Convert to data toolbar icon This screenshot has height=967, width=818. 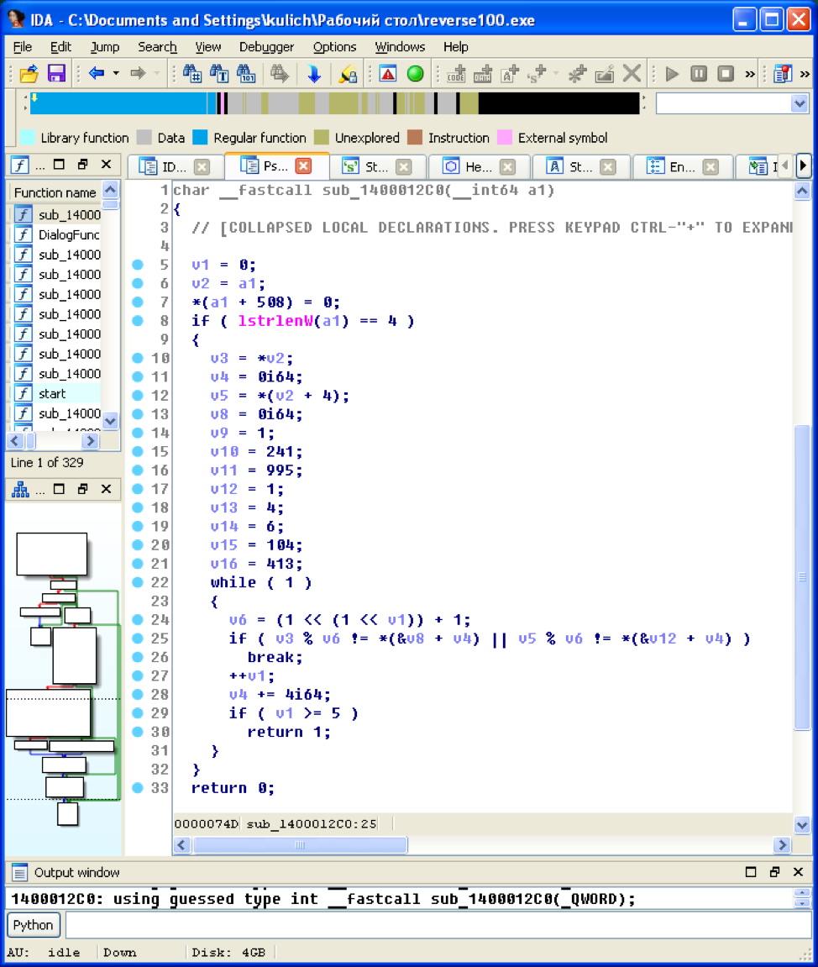pos(483,74)
